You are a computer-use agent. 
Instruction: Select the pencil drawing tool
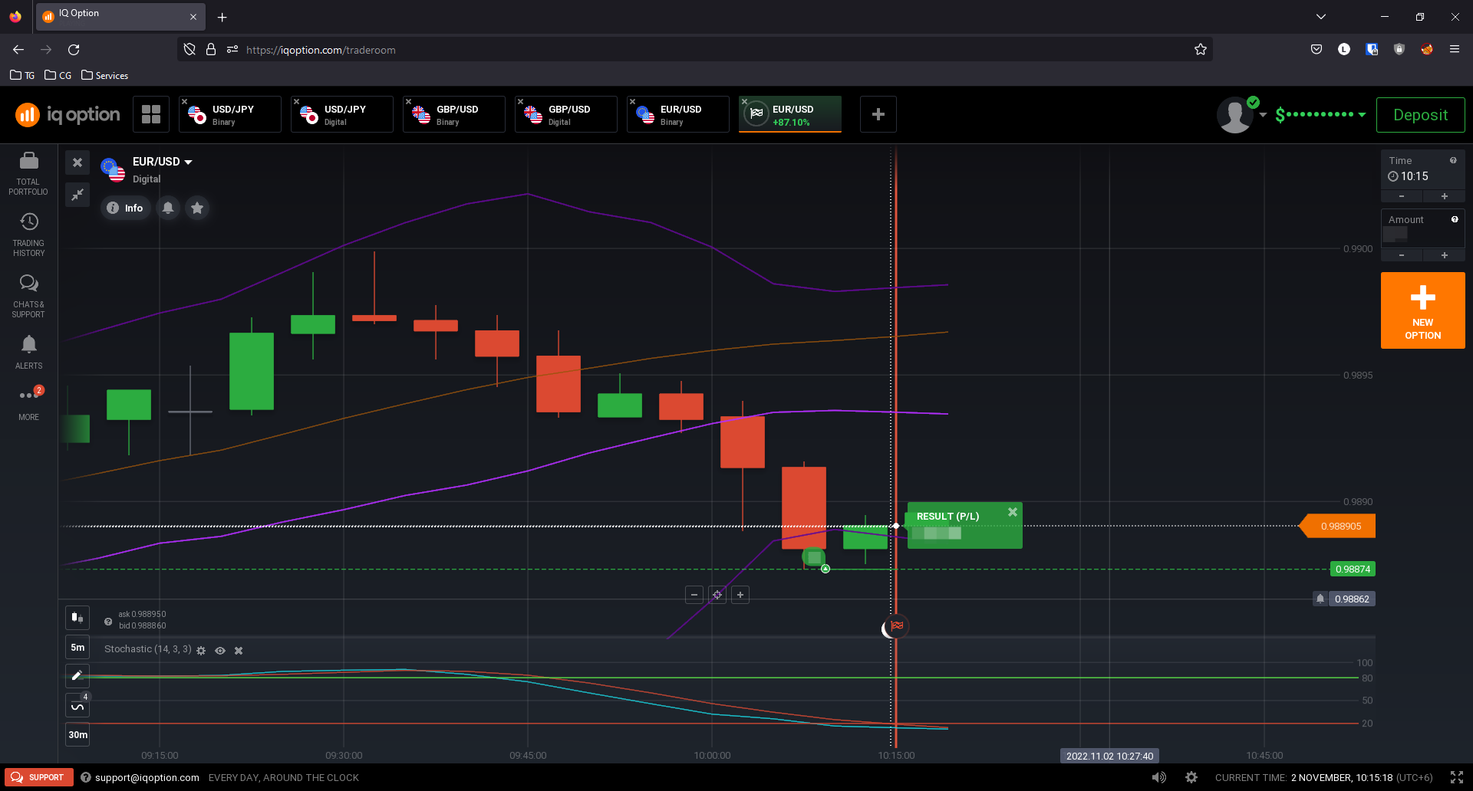coord(77,675)
